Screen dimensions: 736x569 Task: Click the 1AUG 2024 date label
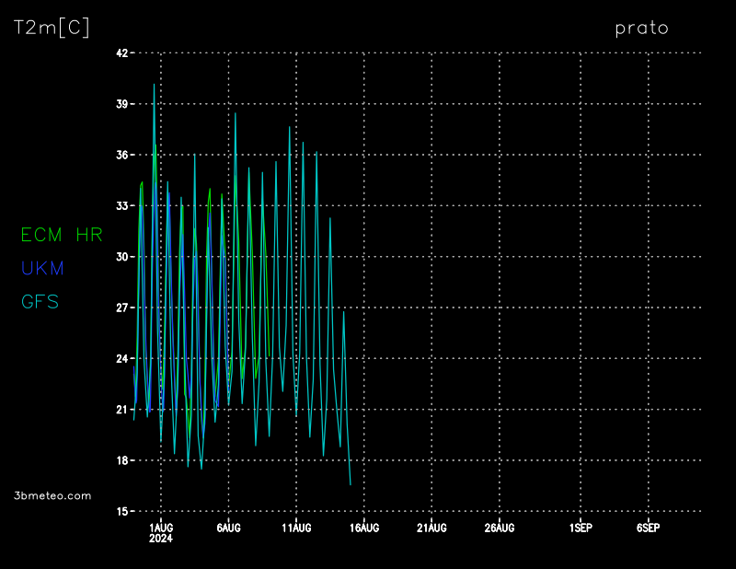161,532
